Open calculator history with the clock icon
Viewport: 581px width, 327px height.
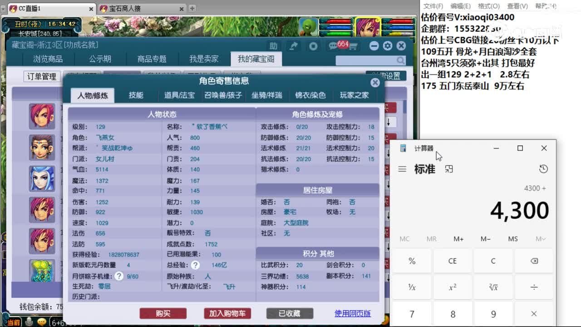tap(544, 168)
